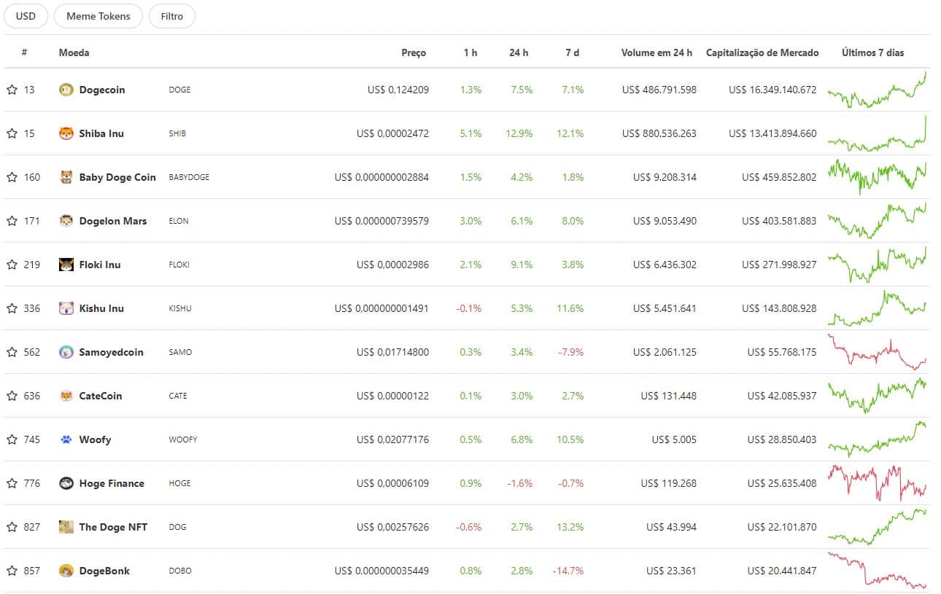Click the Últimos 7 dias header
The height and width of the screenshot is (594, 941).
point(872,52)
